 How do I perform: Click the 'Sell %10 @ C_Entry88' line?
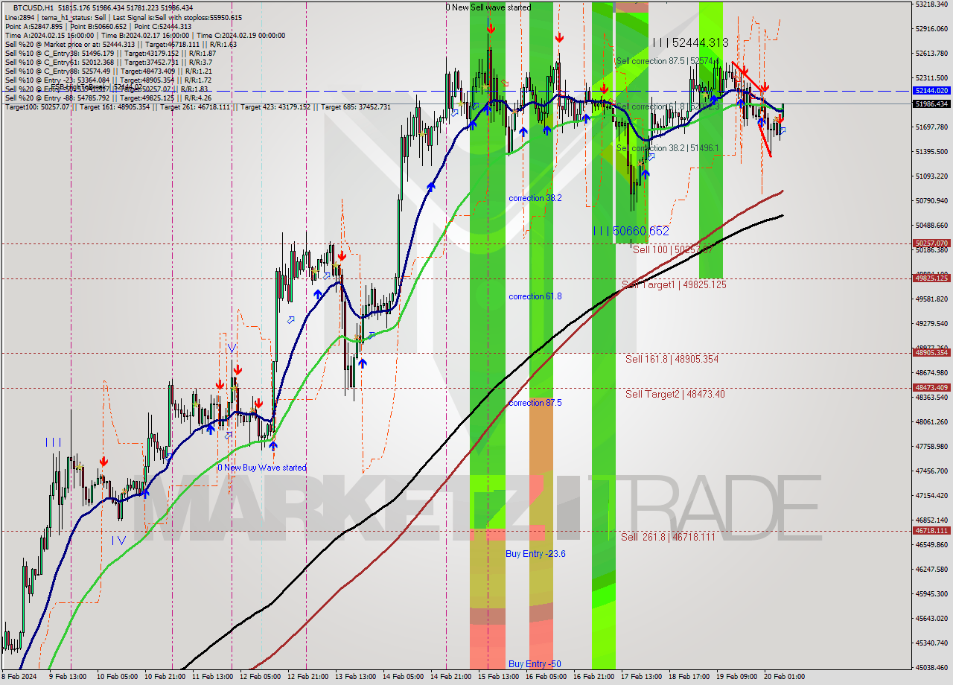pos(110,71)
